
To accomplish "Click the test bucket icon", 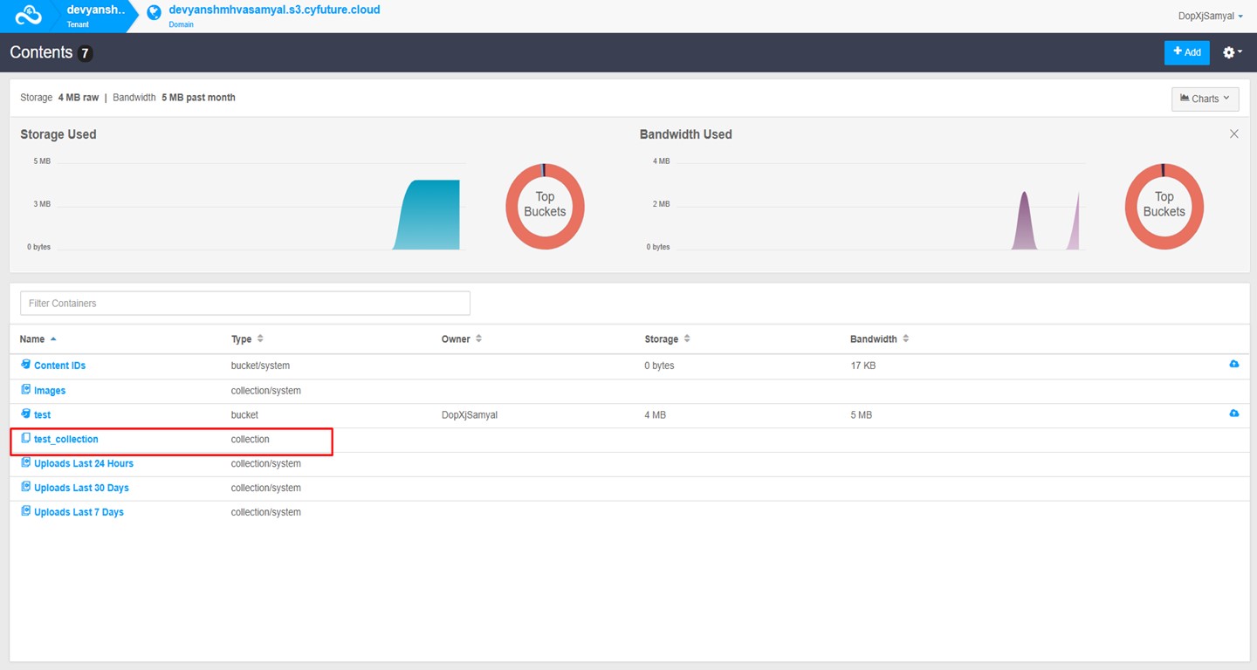I will click(25, 414).
